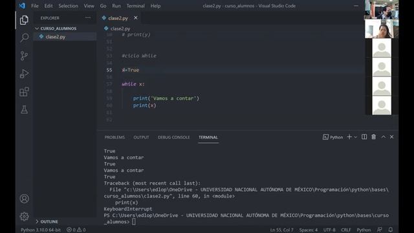This screenshot has height=233, width=414.
Task: Open the Run menu
Action: [x=116, y=6]
